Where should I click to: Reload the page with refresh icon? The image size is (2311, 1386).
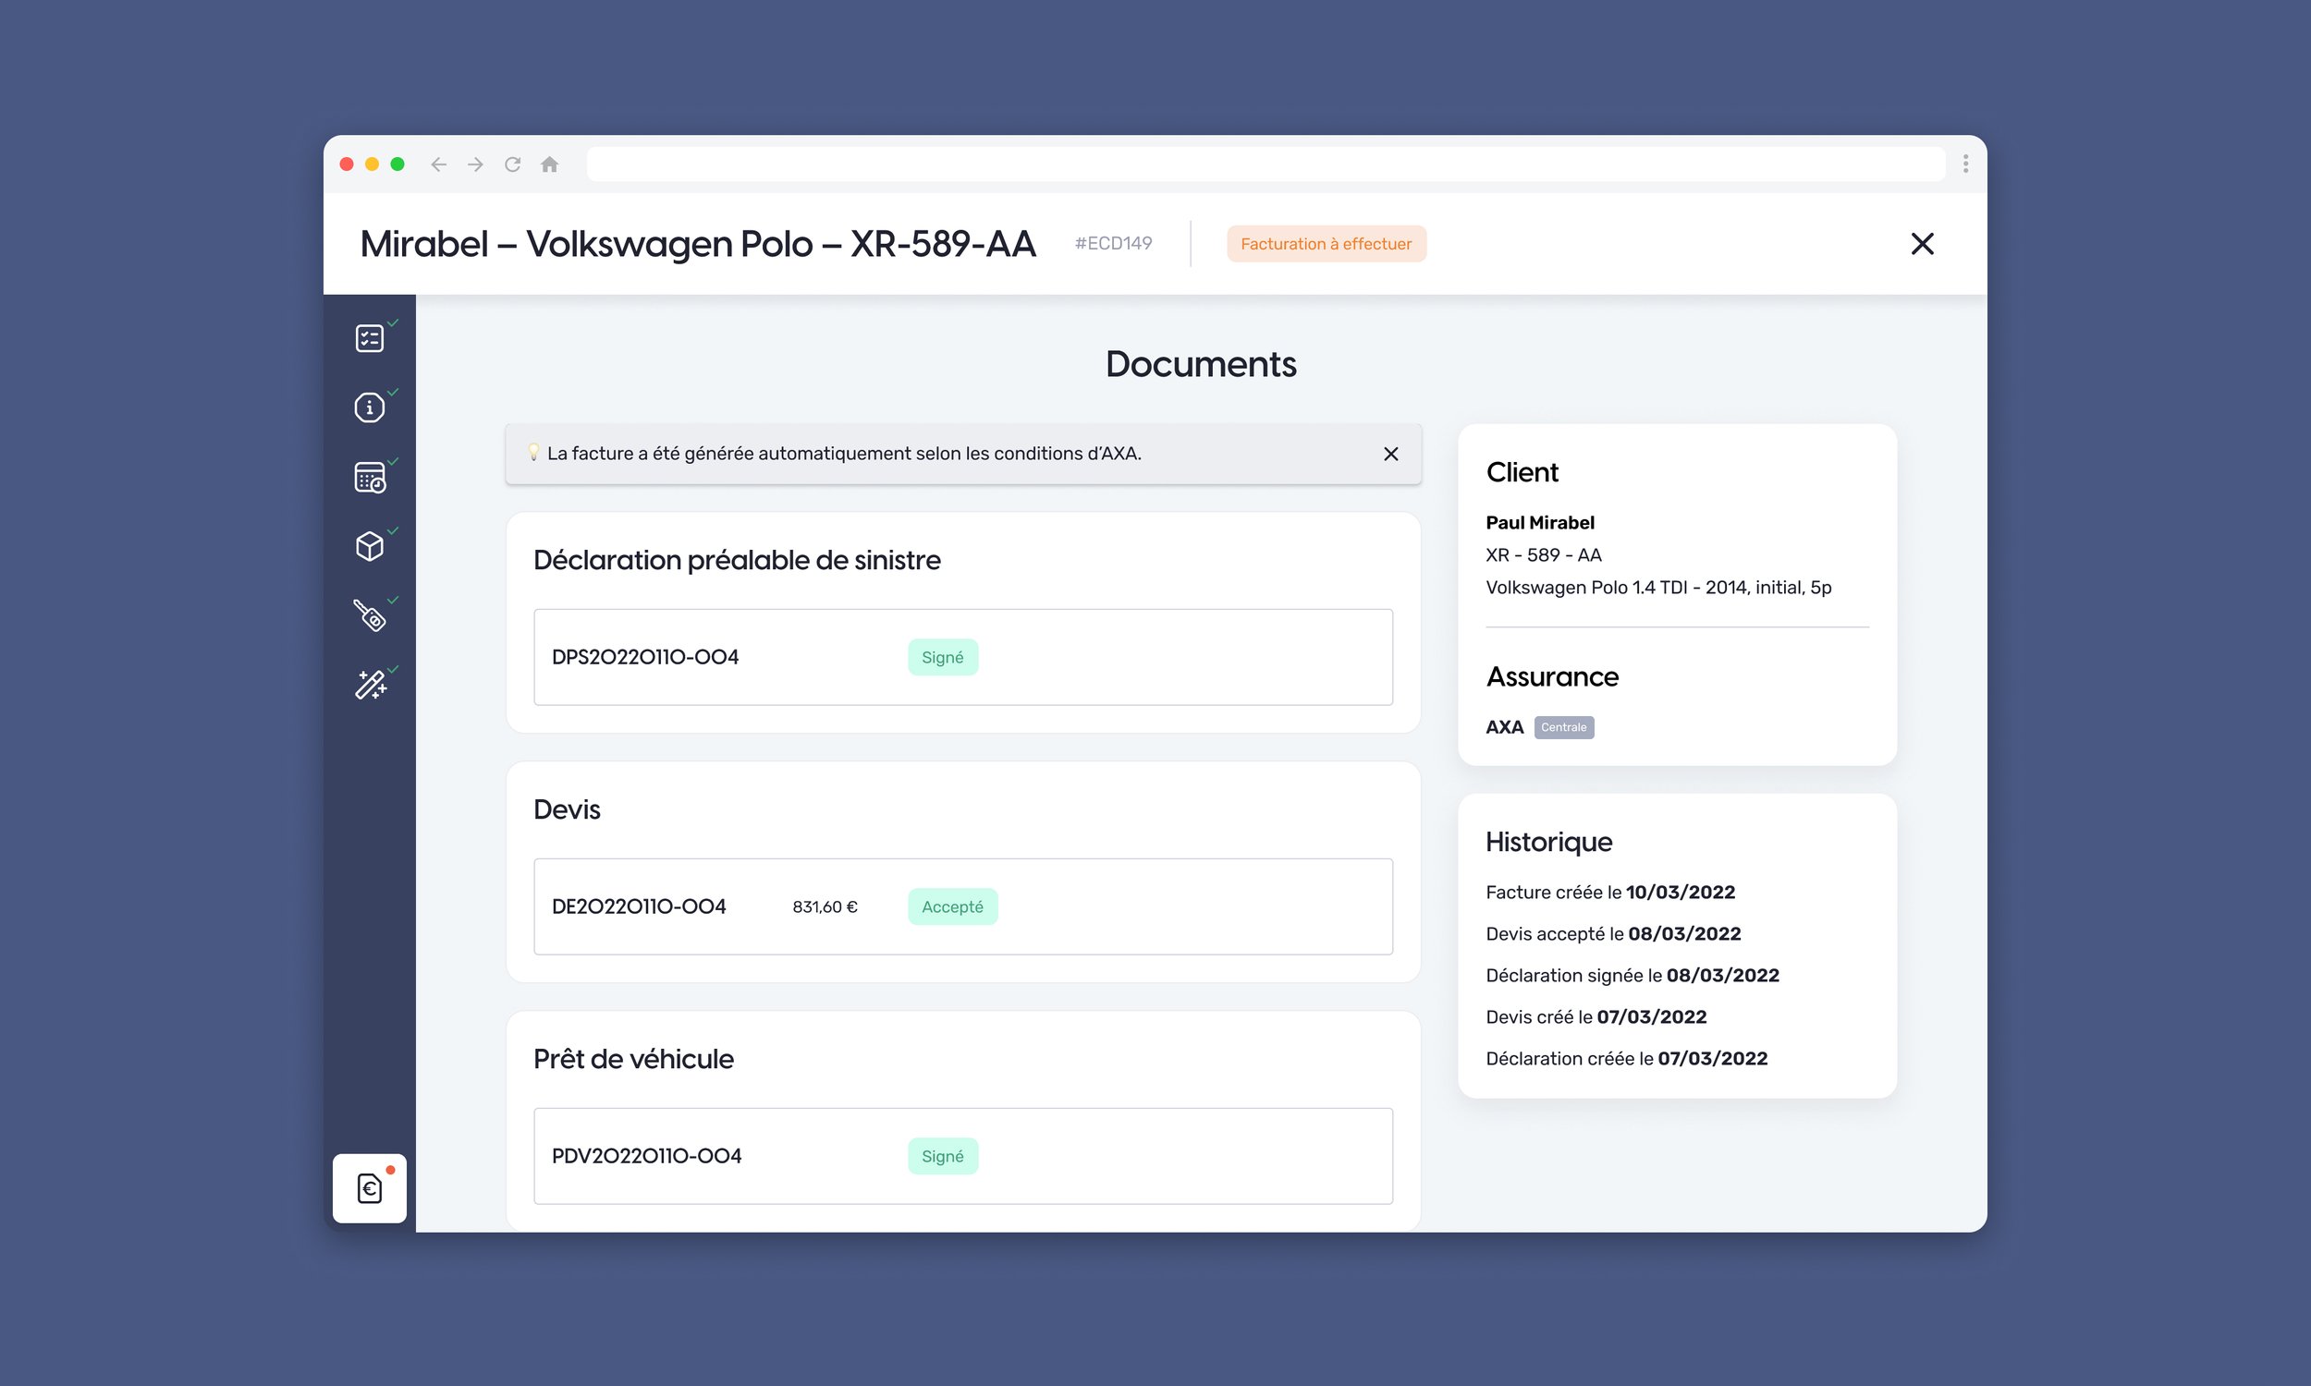(x=513, y=164)
